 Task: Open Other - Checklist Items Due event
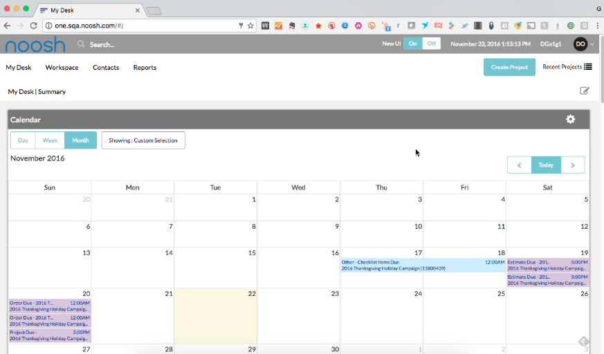(423, 265)
